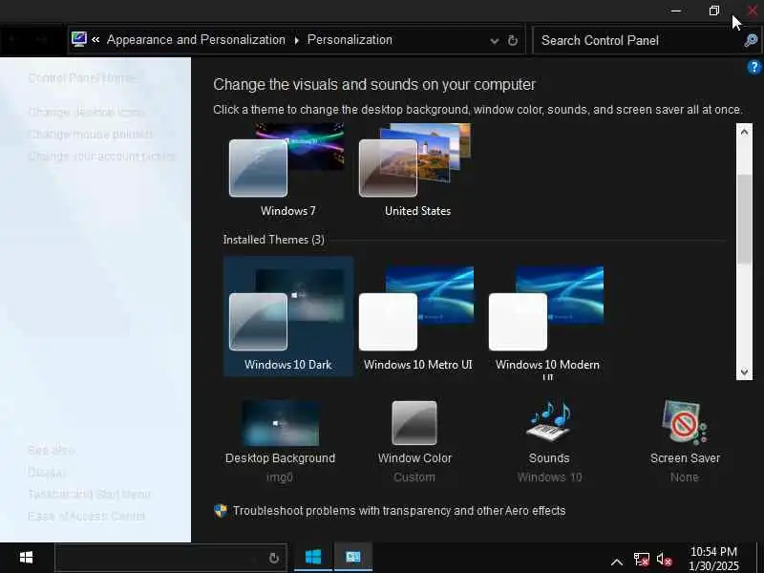Click the search magnifier icon
Screen dimensions: 764x573
(751, 40)
